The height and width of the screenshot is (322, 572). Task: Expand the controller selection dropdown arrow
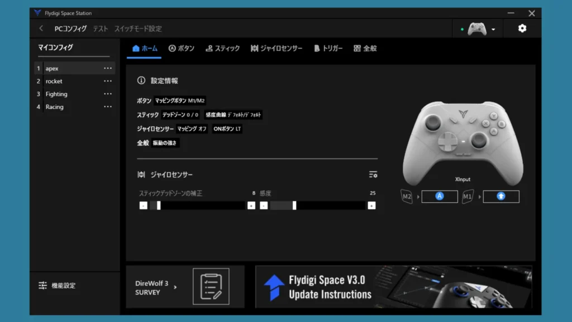click(x=493, y=29)
